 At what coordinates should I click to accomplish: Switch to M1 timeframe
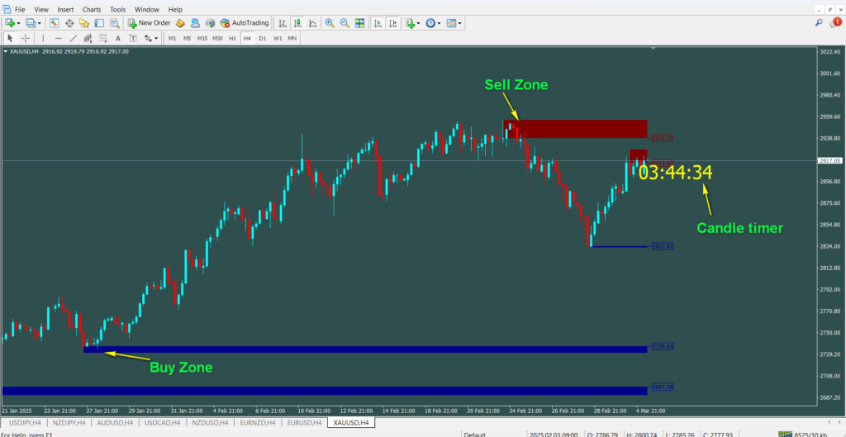tap(172, 38)
